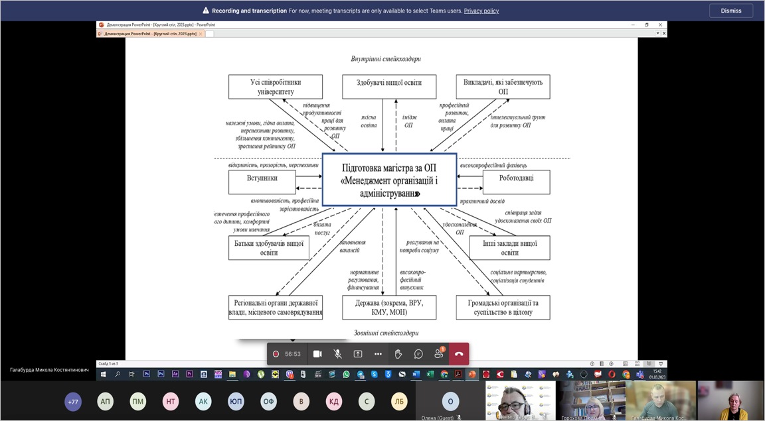The height and width of the screenshot is (421, 765).
Task: Open the Privacy policy link
Action: pos(481,11)
